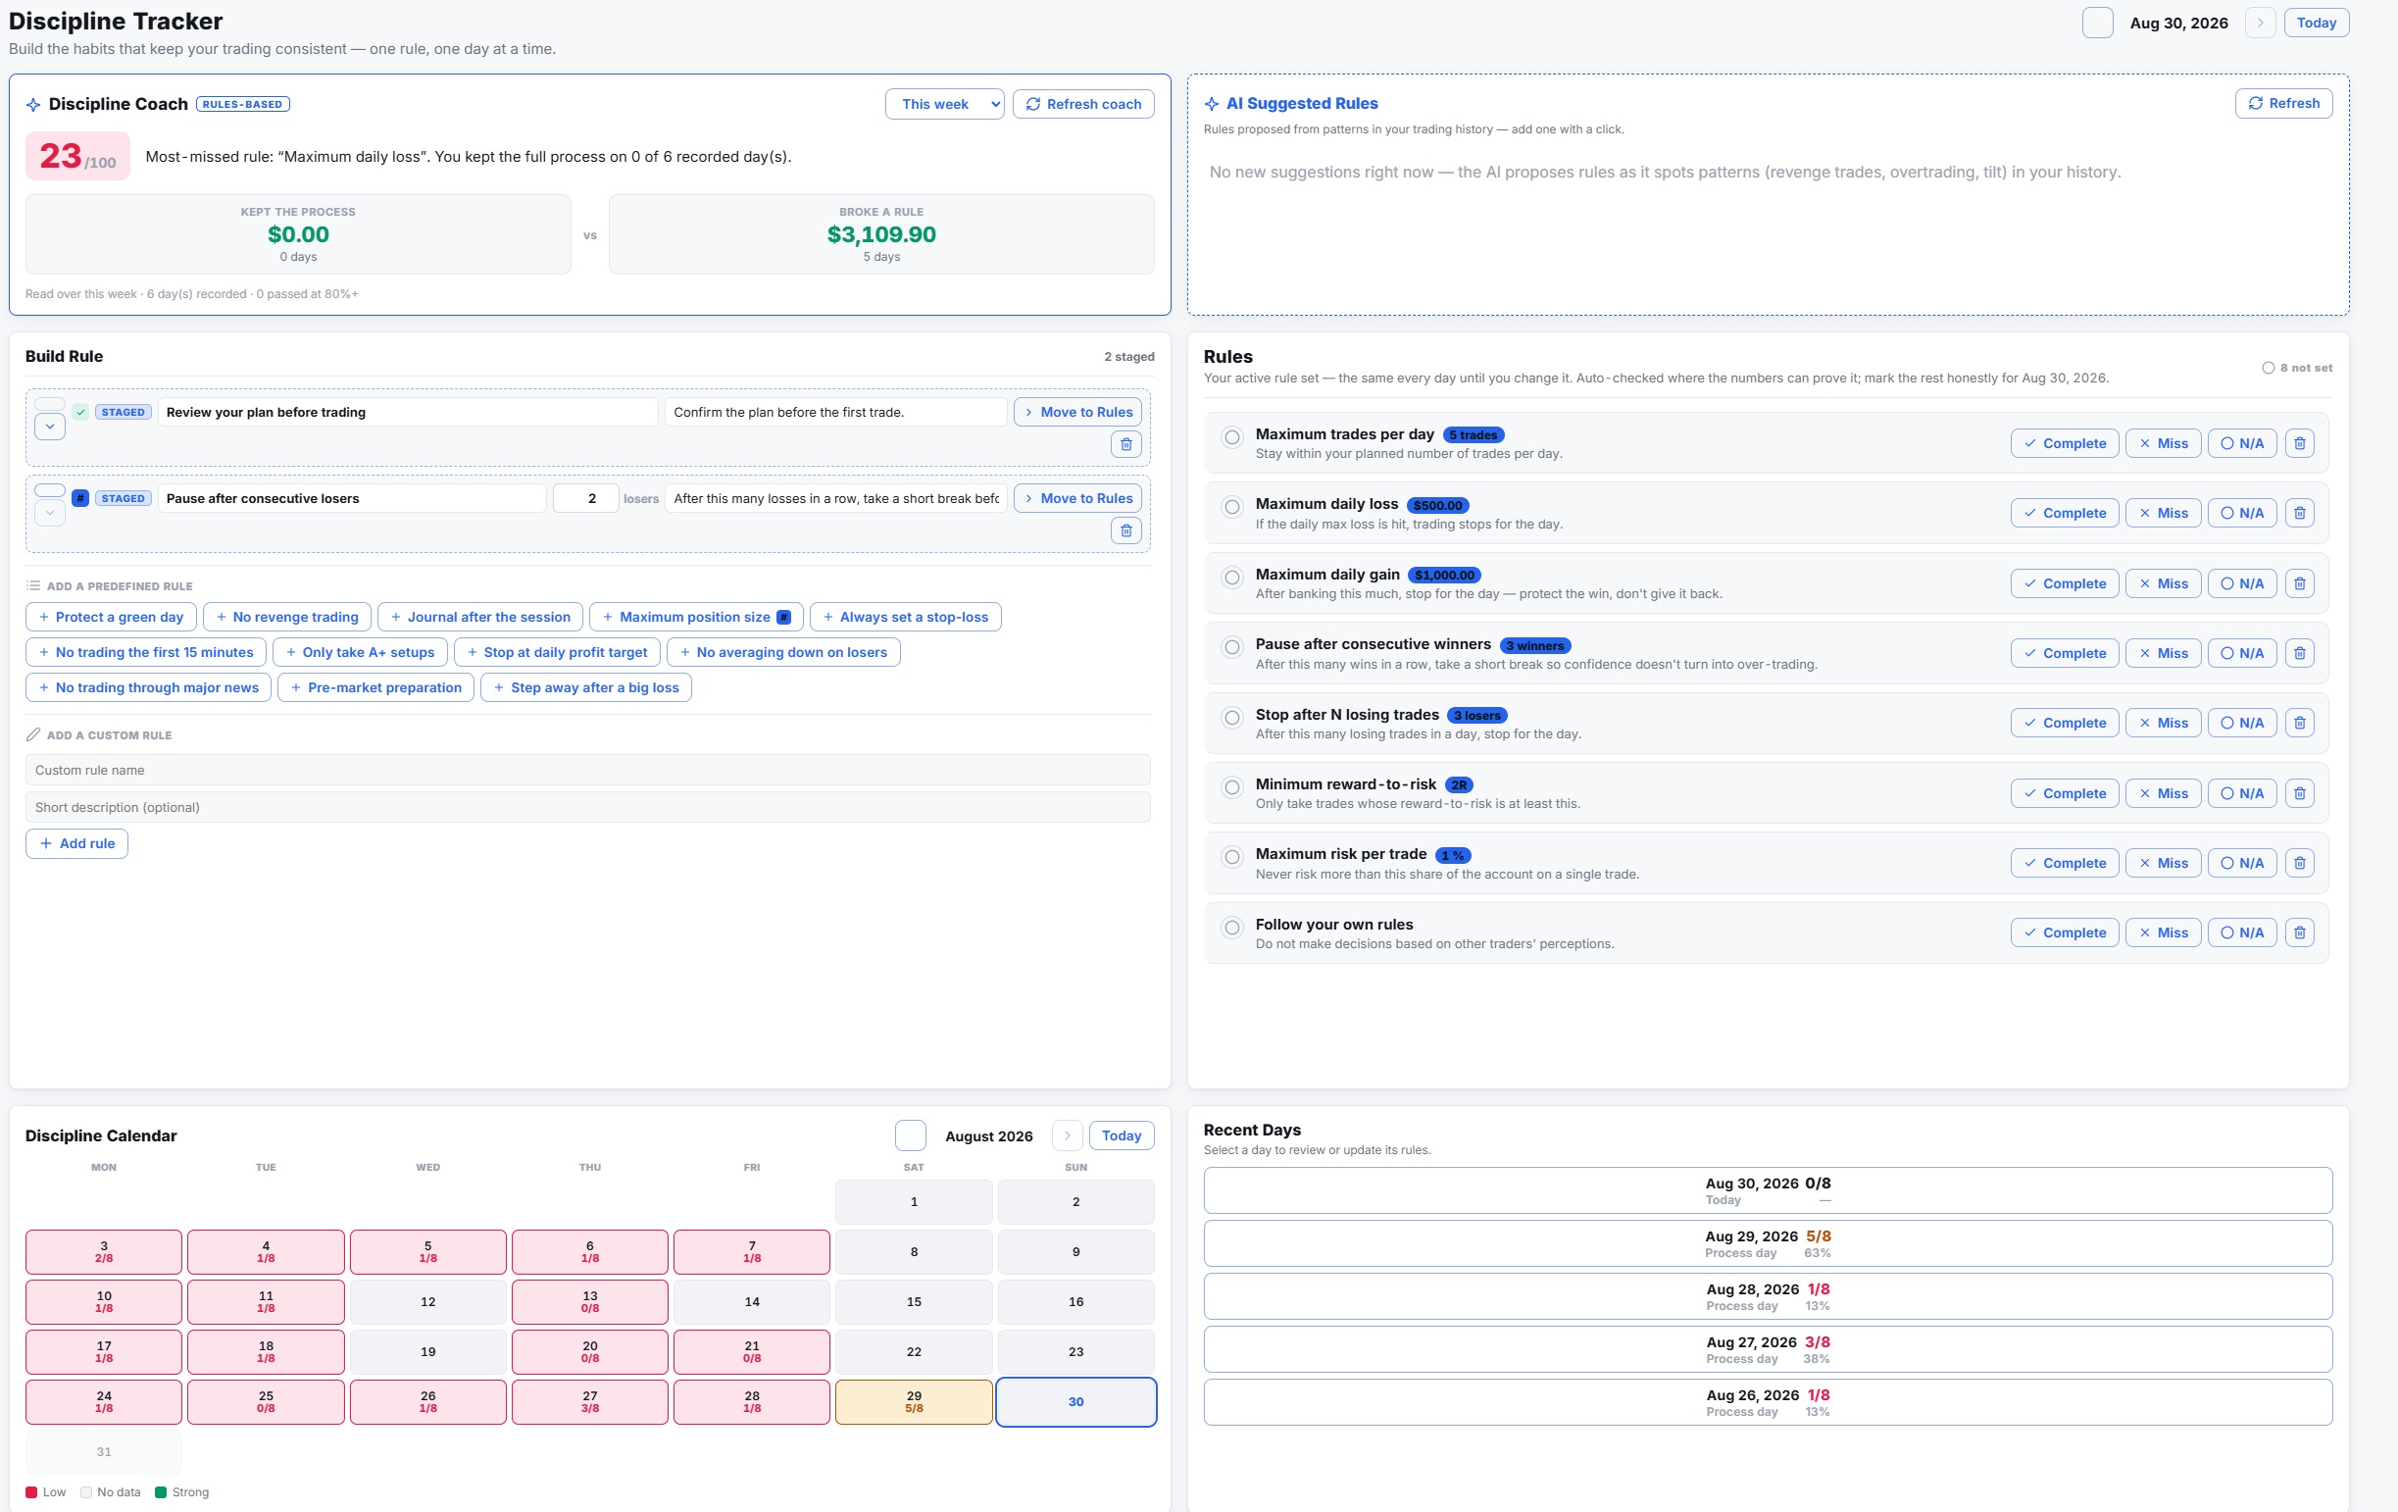Move Review your plan rule down with chevron
Image resolution: width=2398 pixels, height=1512 pixels.
50,427
